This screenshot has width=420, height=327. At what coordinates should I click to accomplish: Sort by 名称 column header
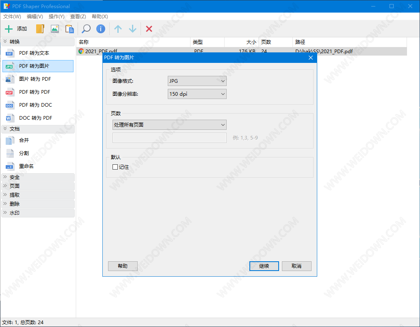[x=133, y=42]
